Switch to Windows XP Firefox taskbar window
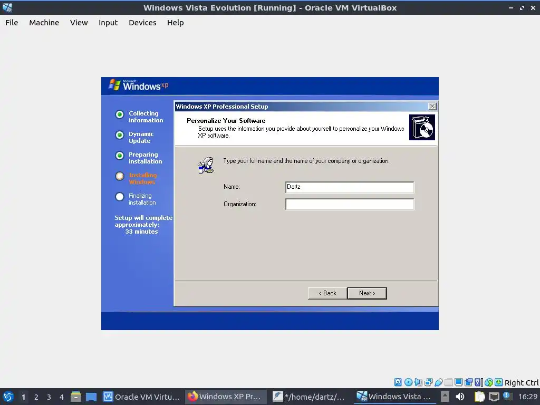The image size is (540, 405). coord(225,397)
